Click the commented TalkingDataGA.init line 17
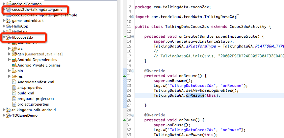Screen dimensions: 284x138 tap(219, 56)
